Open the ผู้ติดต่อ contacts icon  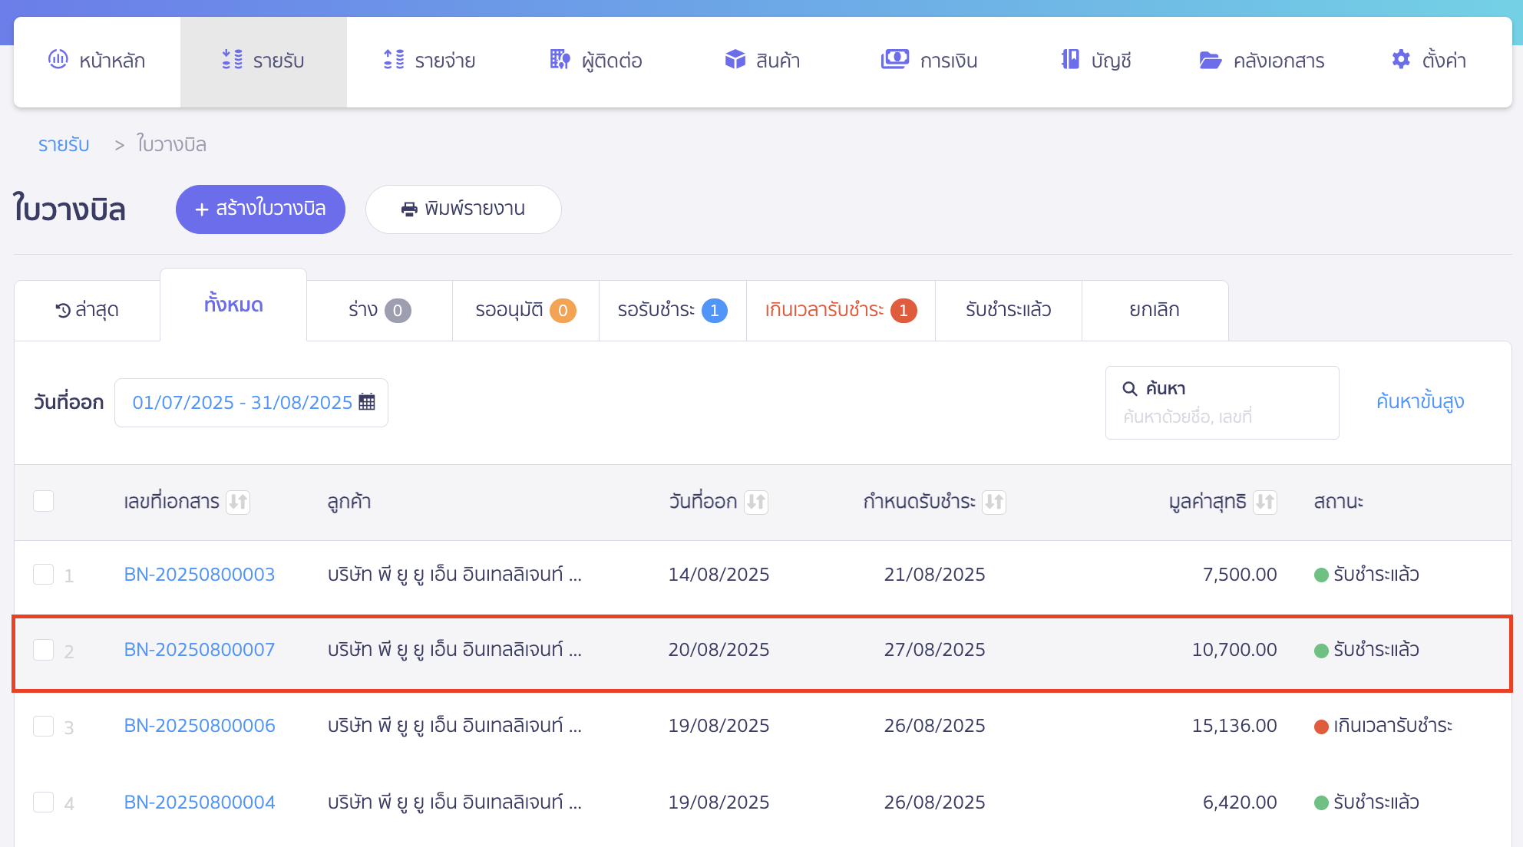560,60
